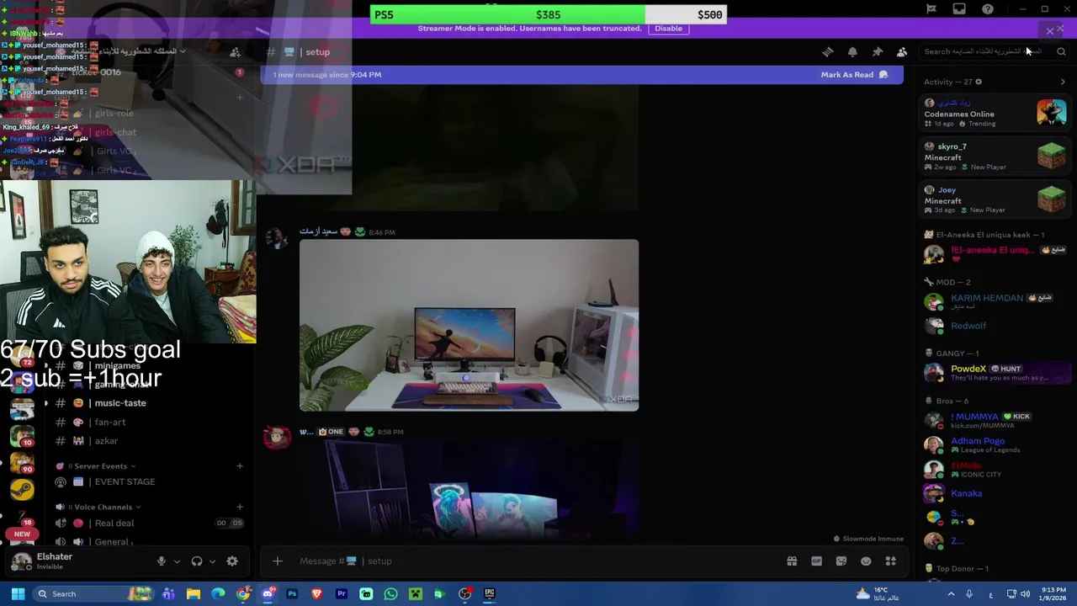Open notification settings bell icon

point(852,52)
